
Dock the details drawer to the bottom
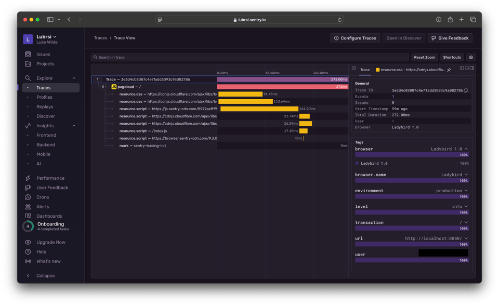point(467,69)
